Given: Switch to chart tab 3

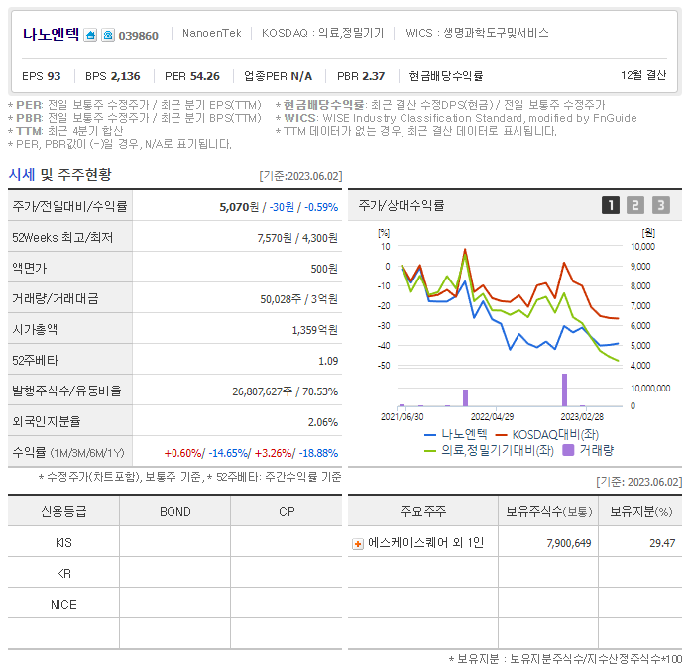Looking at the screenshot, I should (x=660, y=205).
